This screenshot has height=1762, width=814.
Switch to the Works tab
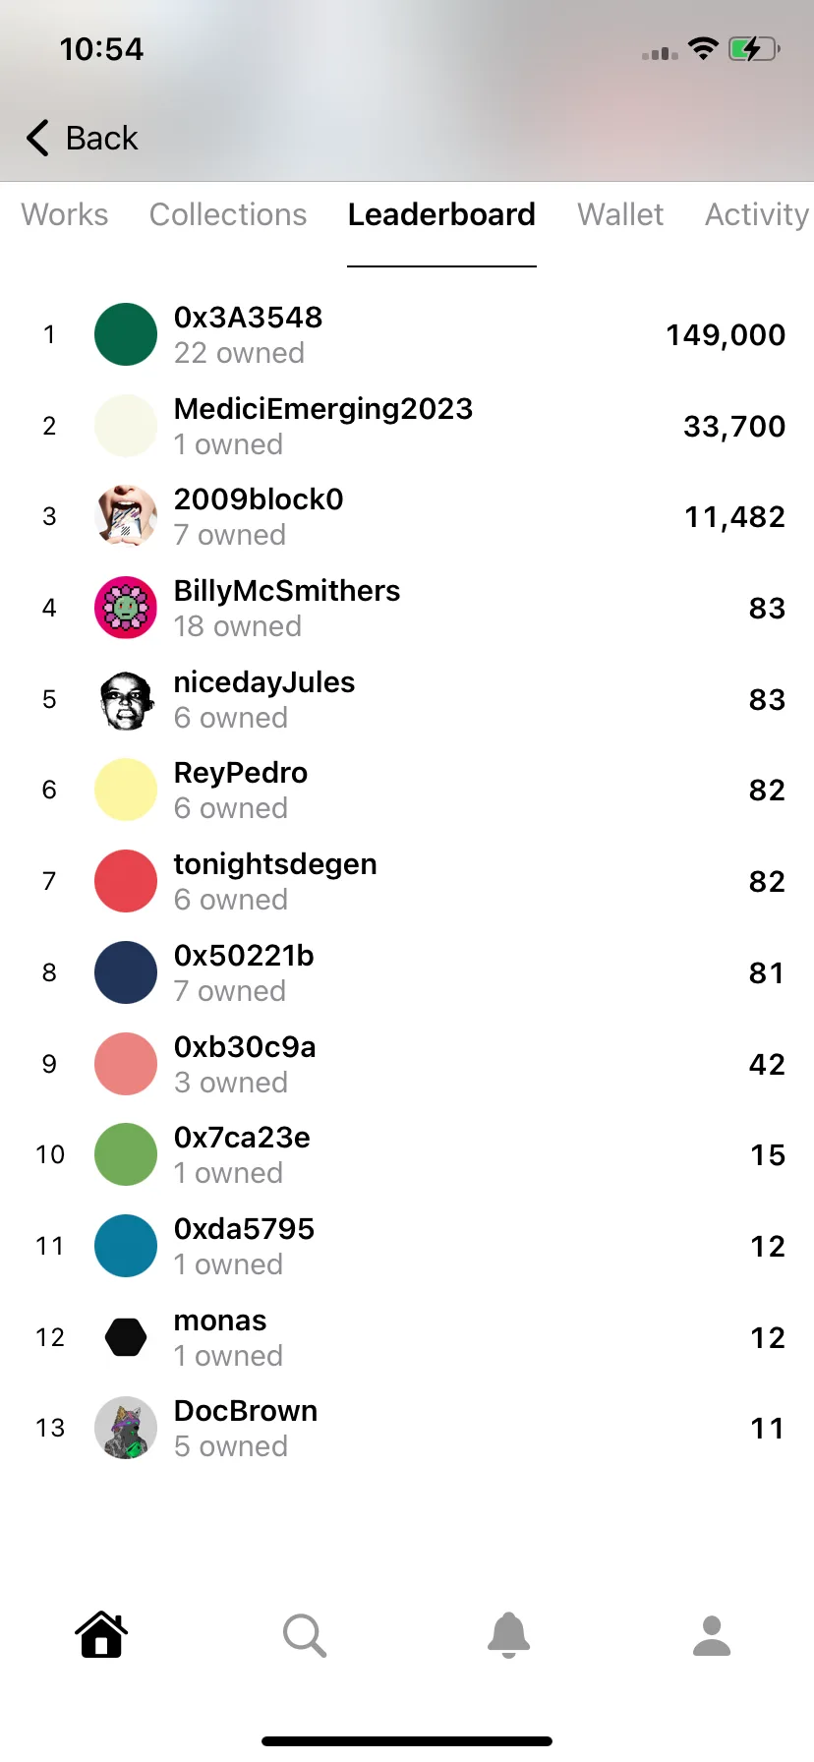tap(65, 214)
